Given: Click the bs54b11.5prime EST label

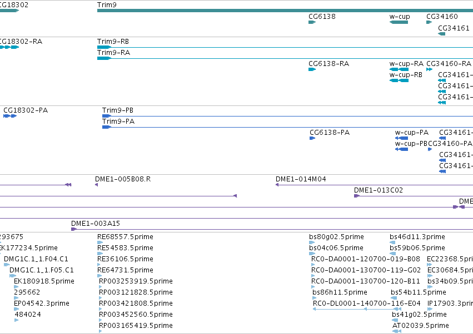Looking at the screenshot, I should (419, 293).
